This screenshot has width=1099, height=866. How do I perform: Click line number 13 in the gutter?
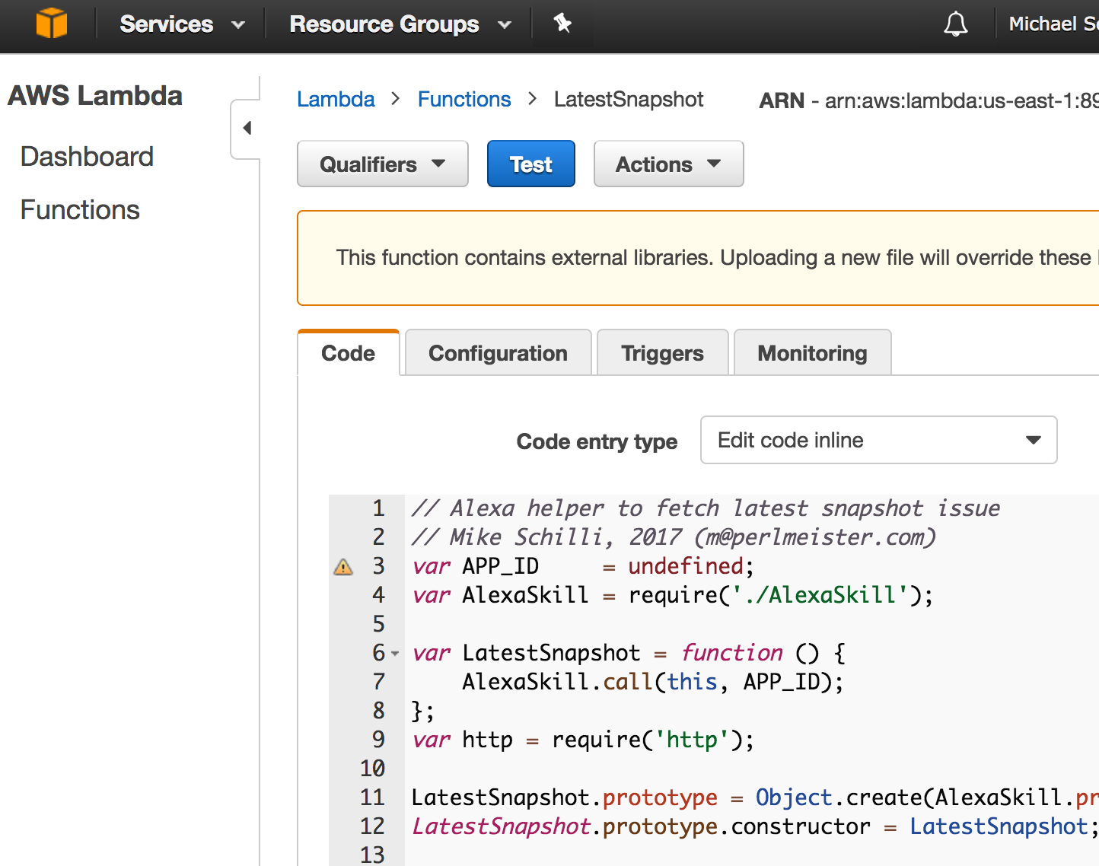[372, 855]
